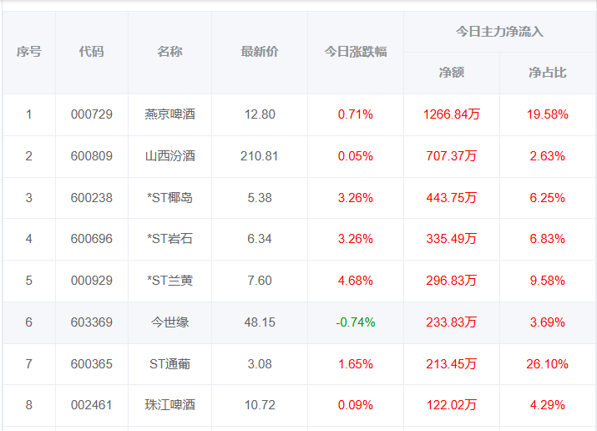The image size is (597, 431).
Task: Open 燕京啤酒 stock name
Action: pyautogui.click(x=169, y=114)
